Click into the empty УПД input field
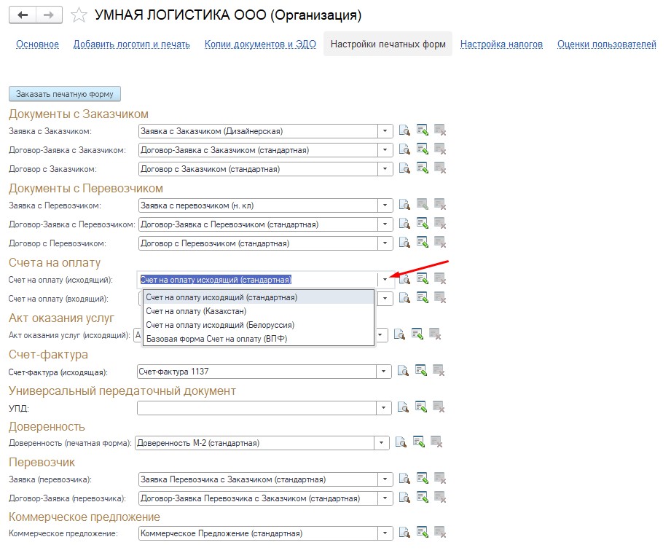This screenshot has height=553, width=671. tap(256, 408)
